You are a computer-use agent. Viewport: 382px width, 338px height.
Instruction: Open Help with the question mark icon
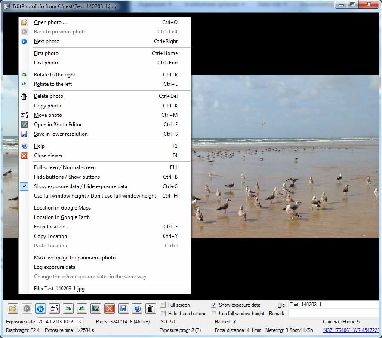(137, 308)
